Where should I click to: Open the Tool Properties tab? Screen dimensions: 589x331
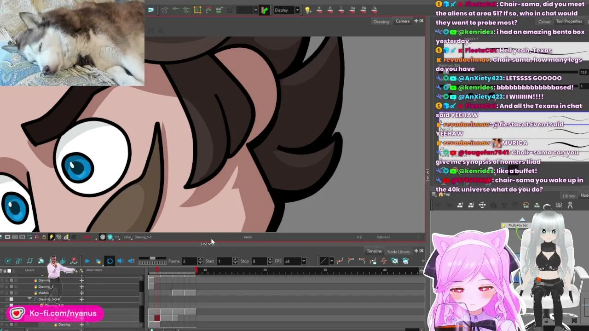pyautogui.click(x=569, y=21)
